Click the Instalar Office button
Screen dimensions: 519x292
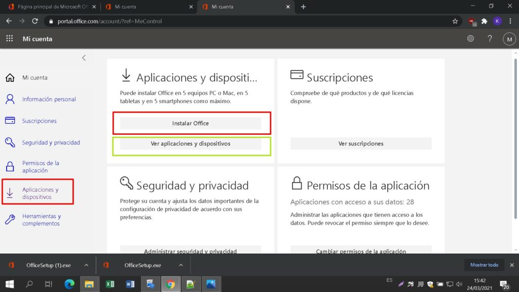point(191,123)
